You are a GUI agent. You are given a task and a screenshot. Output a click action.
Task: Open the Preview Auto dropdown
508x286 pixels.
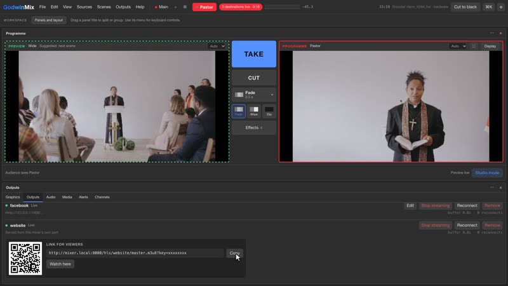click(217, 46)
